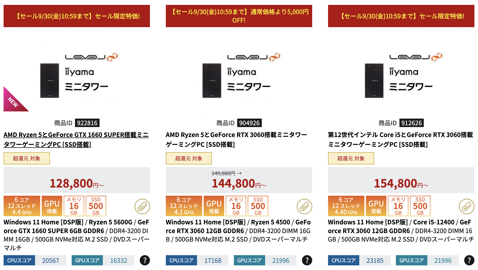Open the question mark help for Ryzen 5 5600G scores
Viewport: 478px width, 270px height.
click(x=145, y=260)
